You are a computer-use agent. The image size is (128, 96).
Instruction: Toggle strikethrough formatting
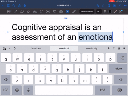click(124, 49)
